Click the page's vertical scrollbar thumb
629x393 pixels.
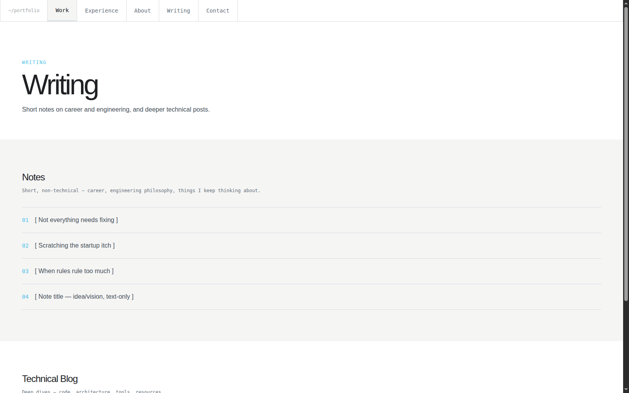(626, 154)
